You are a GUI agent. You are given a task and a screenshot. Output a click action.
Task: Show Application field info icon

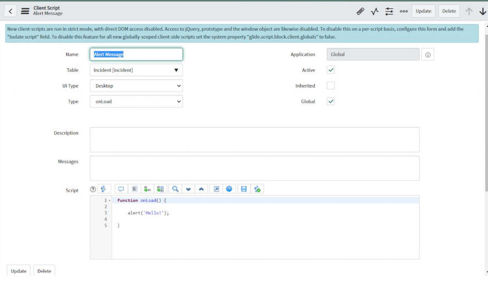[428, 55]
